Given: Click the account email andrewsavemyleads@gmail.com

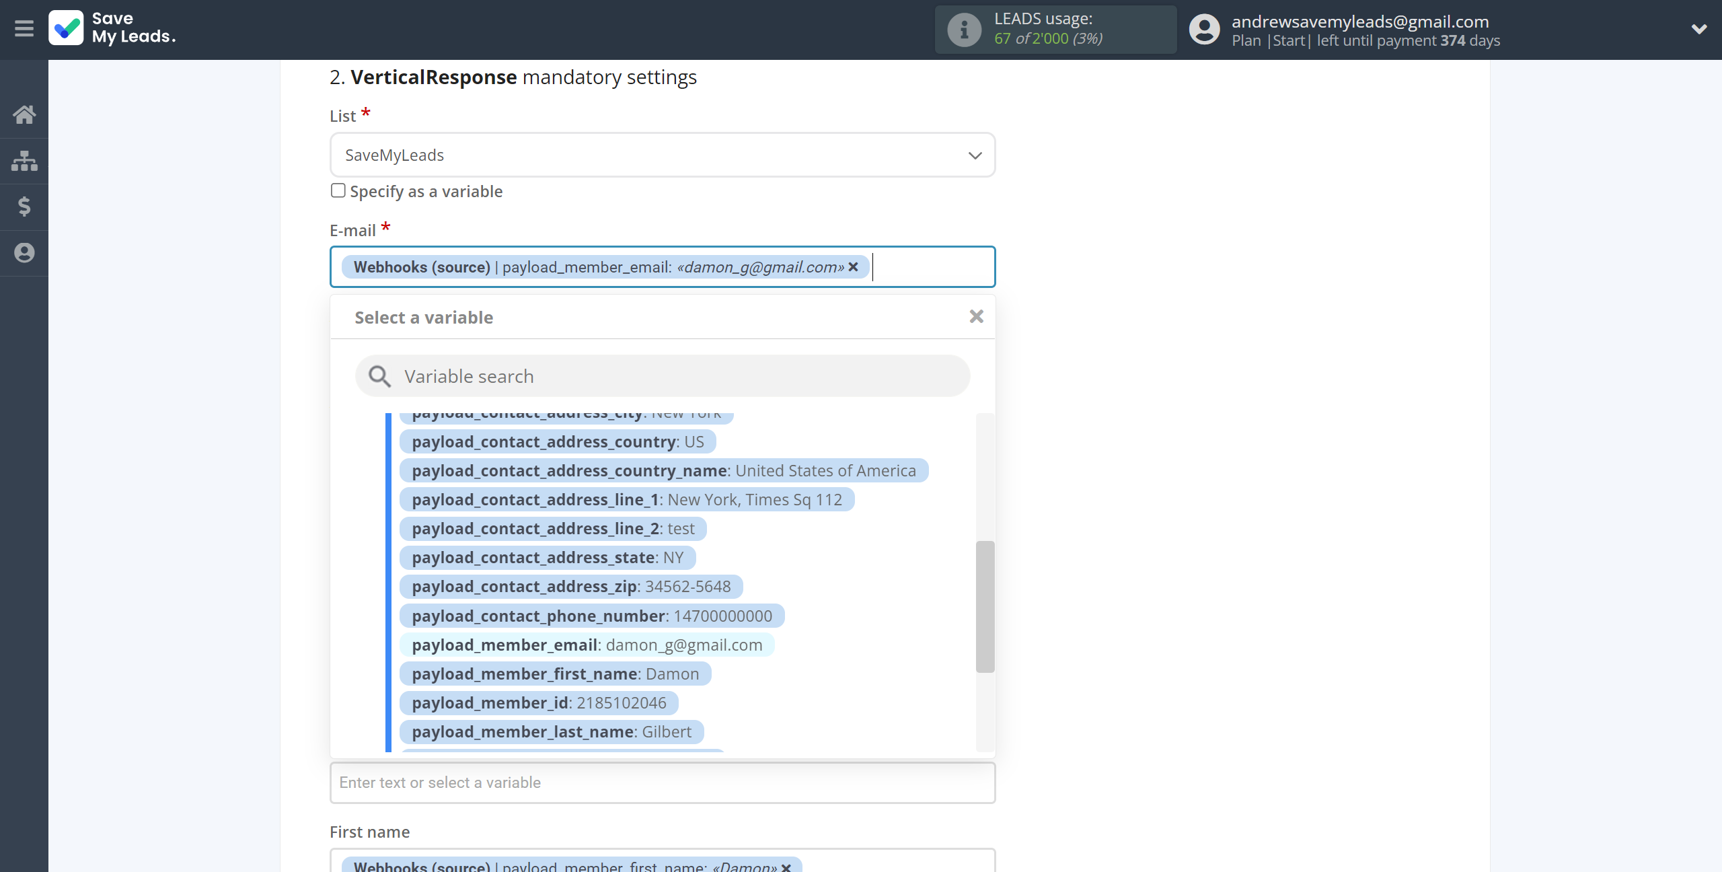Looking at the screenshot, I should click(x=1360, y=22).
